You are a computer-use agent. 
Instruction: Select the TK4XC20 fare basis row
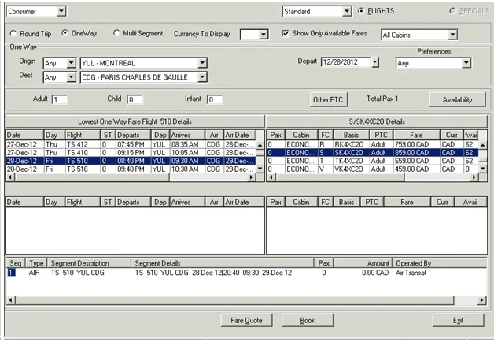point(372,161)
